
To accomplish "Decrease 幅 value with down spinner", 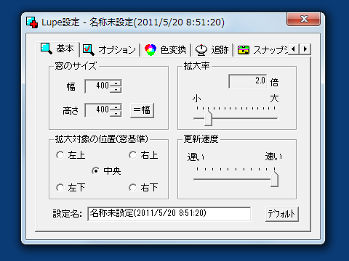I will pos(116,90).
